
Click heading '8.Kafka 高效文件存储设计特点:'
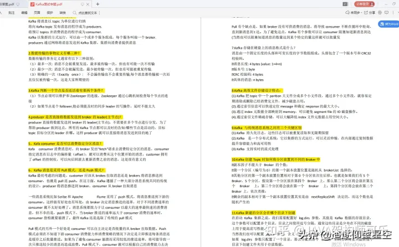[x=257, y=90]
